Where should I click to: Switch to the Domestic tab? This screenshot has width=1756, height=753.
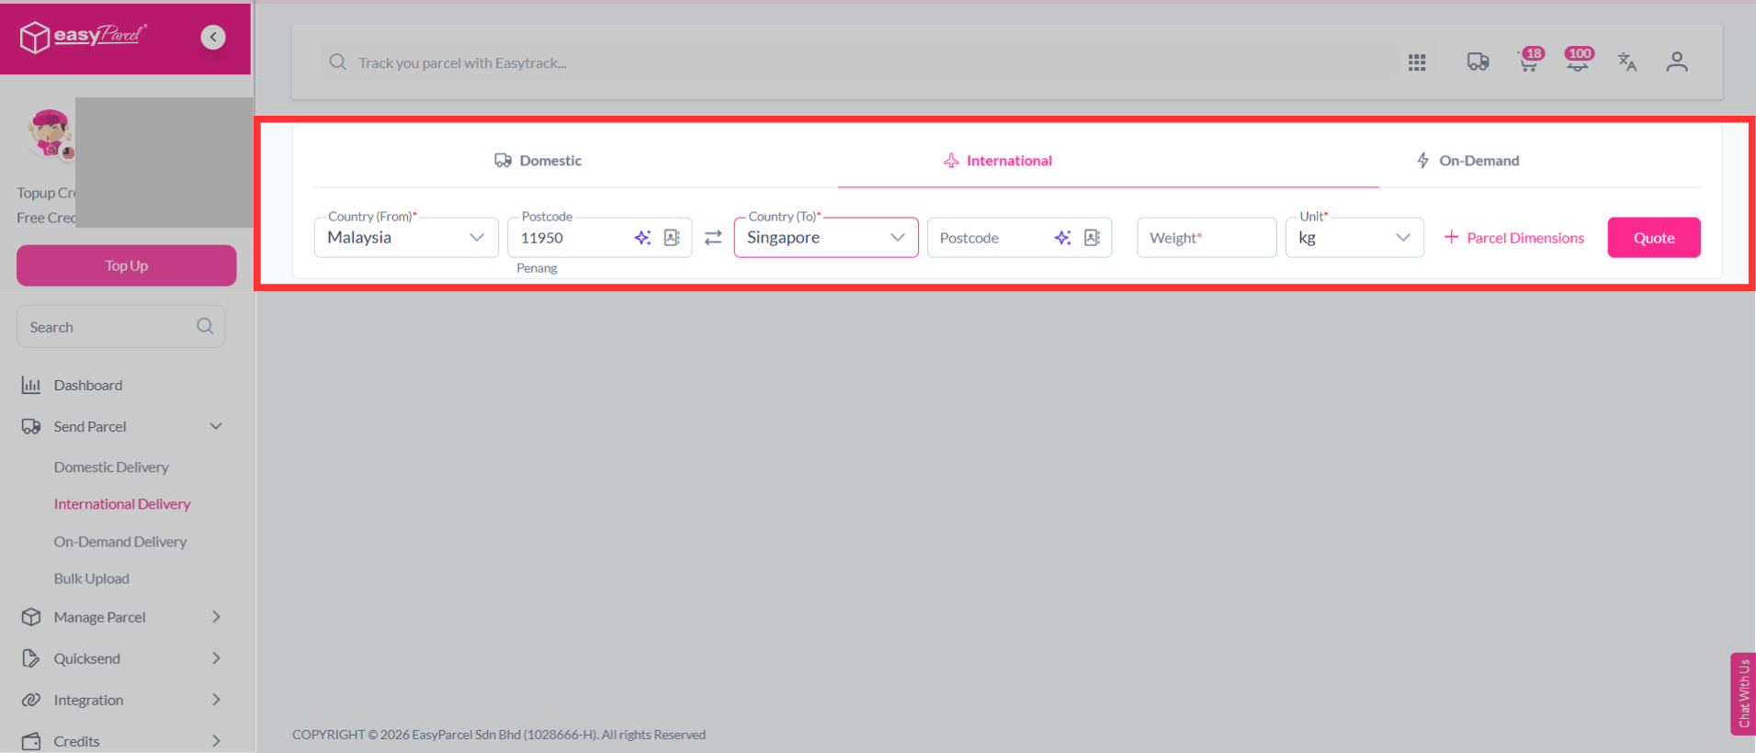538,161
